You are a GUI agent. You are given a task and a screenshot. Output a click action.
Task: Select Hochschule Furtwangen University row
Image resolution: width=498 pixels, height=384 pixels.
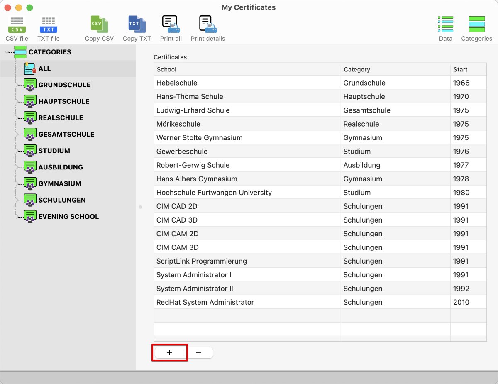(320, 192)
